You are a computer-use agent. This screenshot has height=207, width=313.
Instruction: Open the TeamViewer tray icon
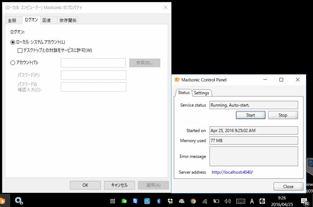tap(135, 201)
